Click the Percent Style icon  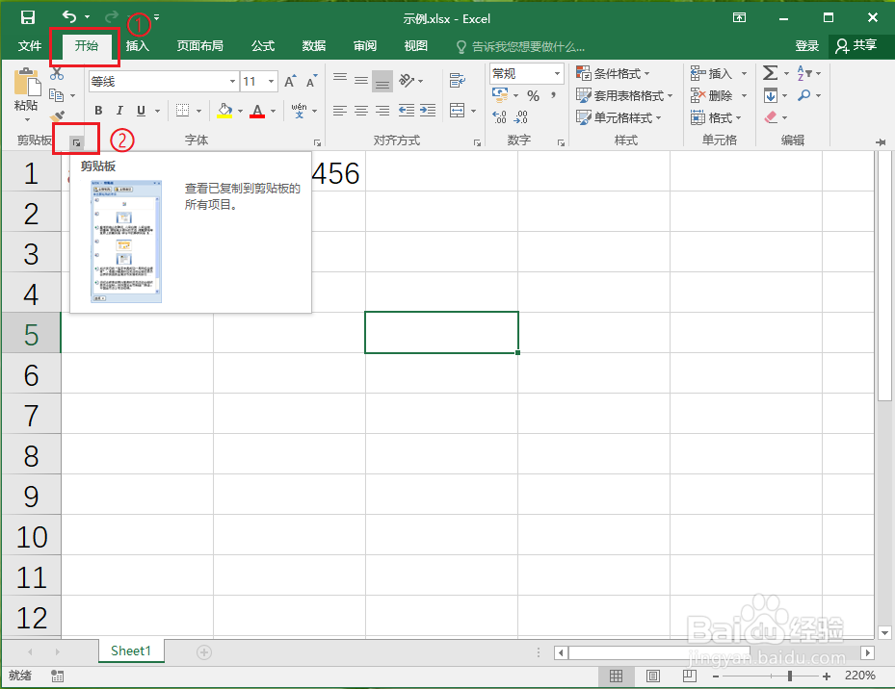(534, 95)
